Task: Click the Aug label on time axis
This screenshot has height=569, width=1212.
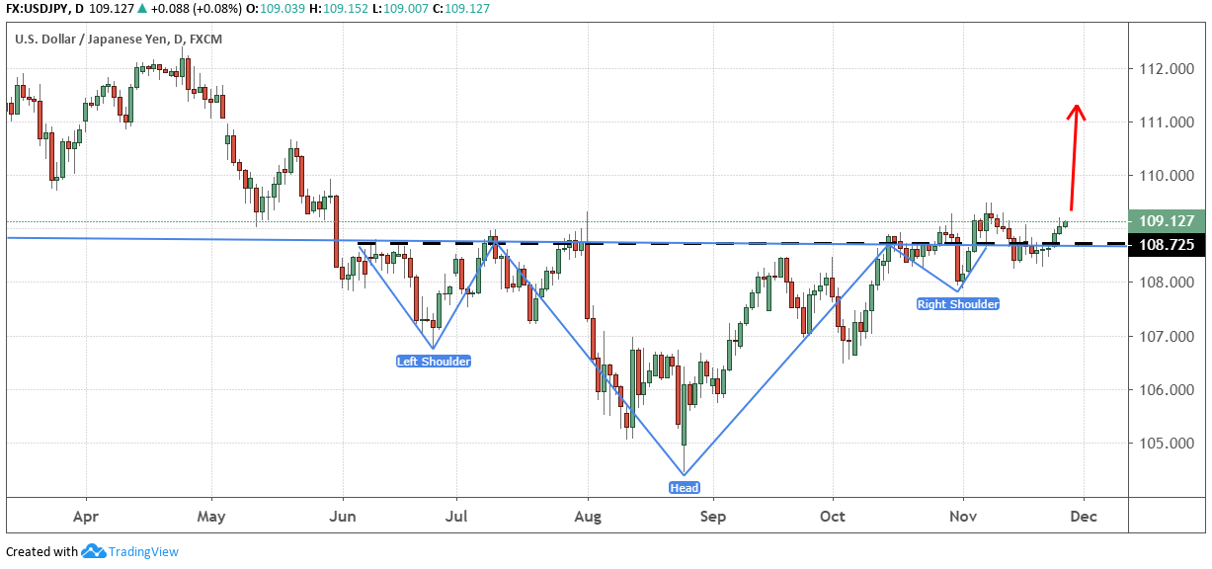Action: click(588, 516)
